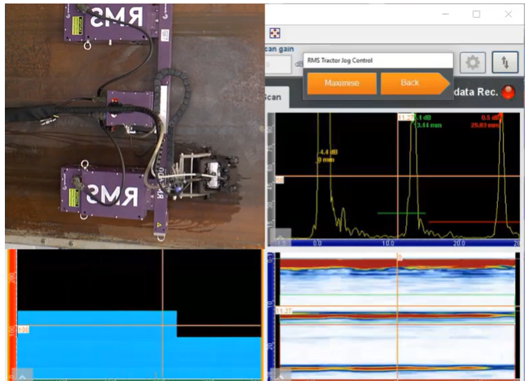The width and height of the screenshot is (527, 381).
Task: Click the yellow 4.4 dB reading
Action: point(328,152)
